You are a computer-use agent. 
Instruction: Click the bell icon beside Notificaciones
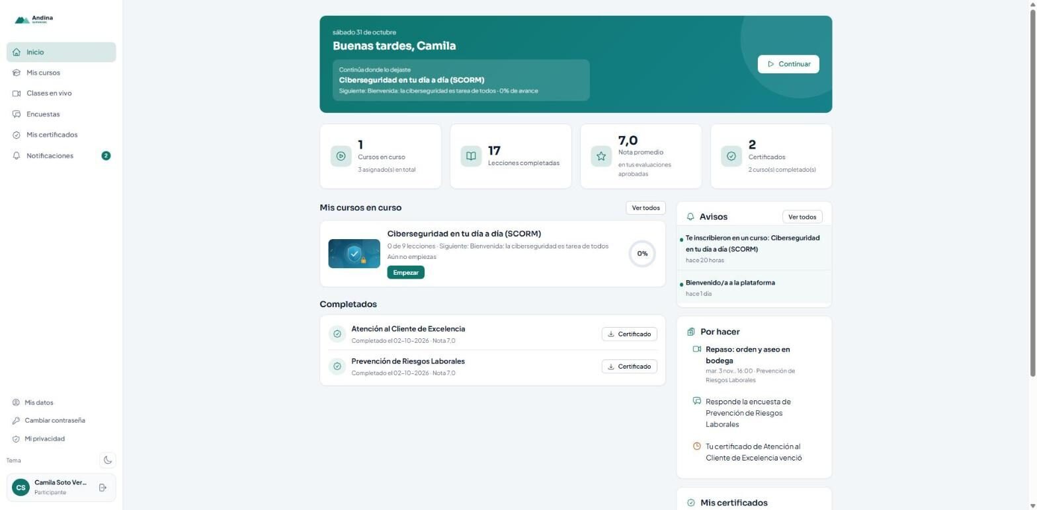coord(17,156)
